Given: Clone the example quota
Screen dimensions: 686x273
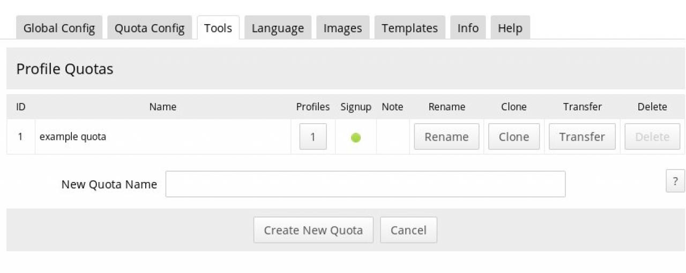Looking at the screenshot, I should 513,137.
